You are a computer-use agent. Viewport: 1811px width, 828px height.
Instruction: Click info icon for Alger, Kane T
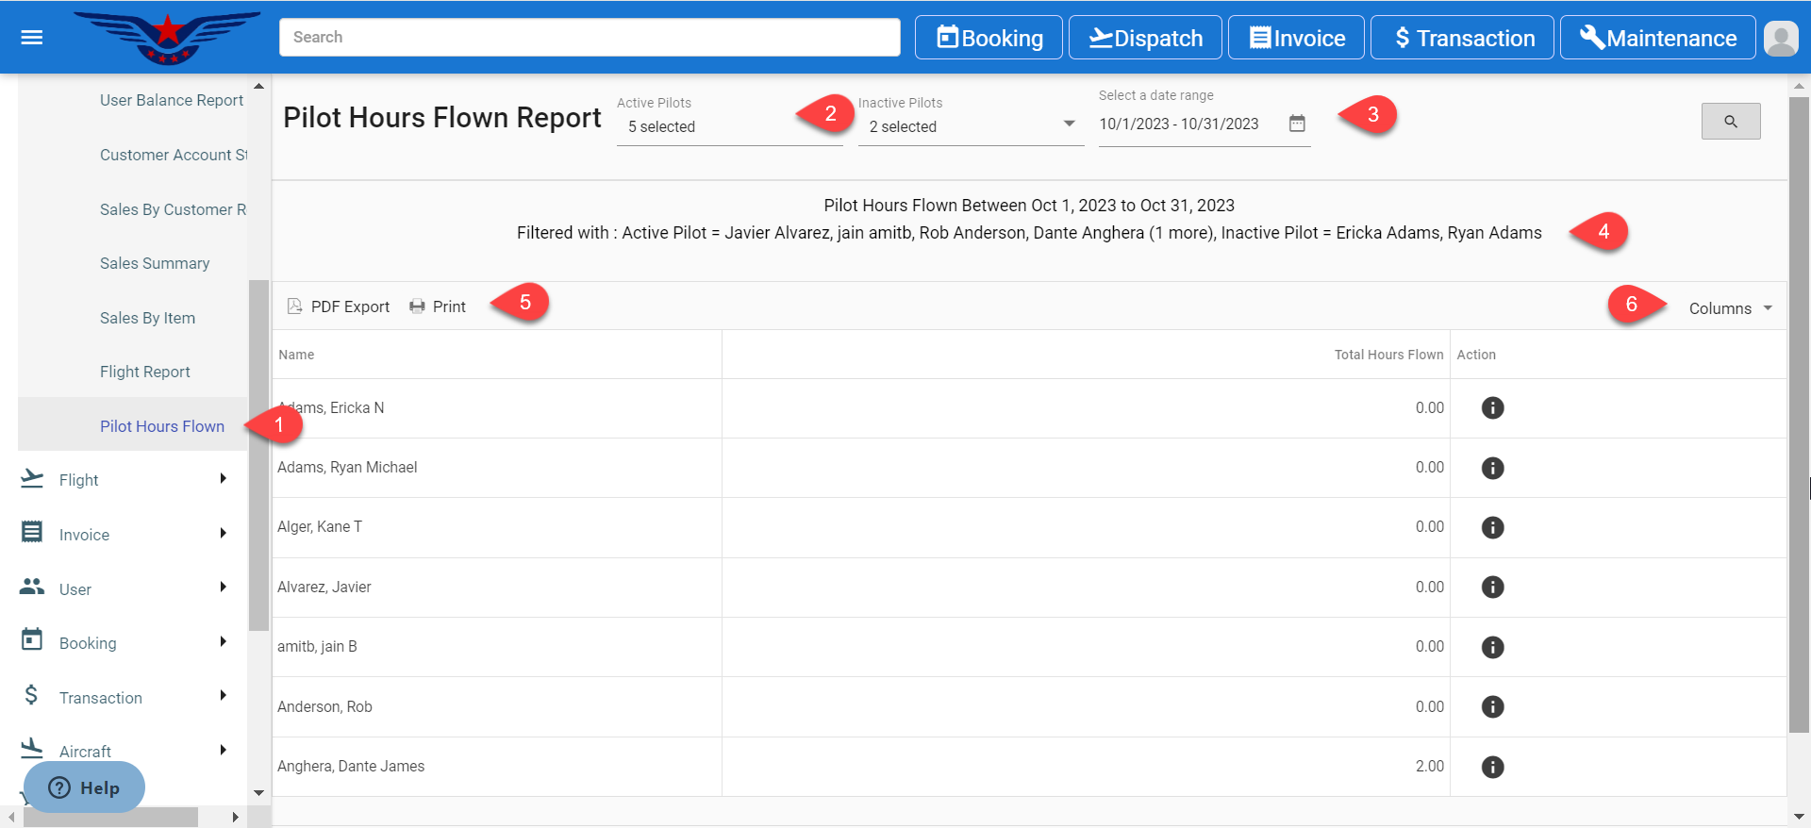point(1492,527)
